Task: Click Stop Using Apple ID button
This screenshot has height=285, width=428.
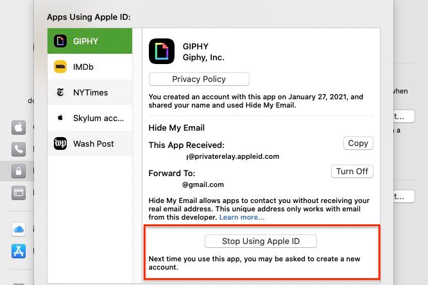Action: click(261, 241)
